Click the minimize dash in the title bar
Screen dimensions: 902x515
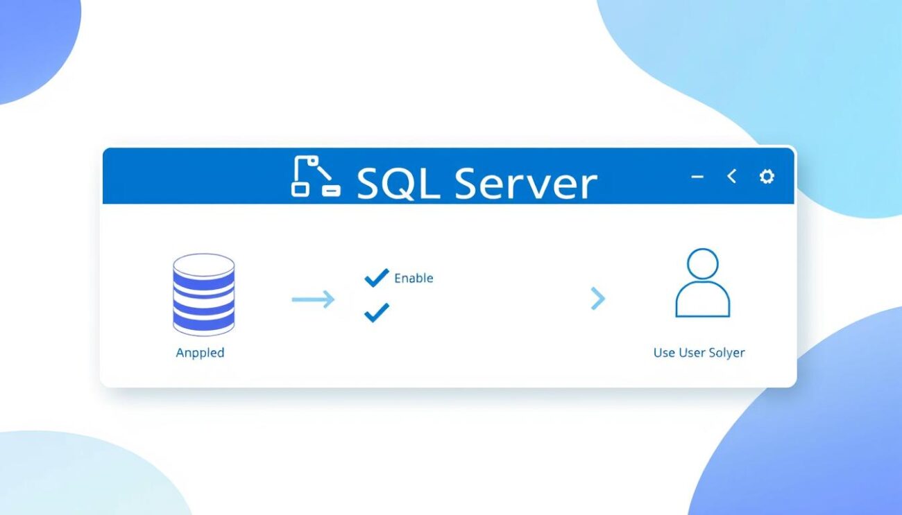[x=697, y=177]
